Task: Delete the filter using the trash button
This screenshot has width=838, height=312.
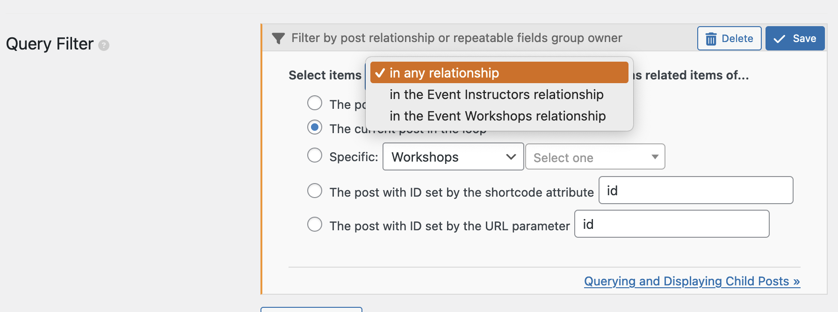Action: click(x=729, y=38)
